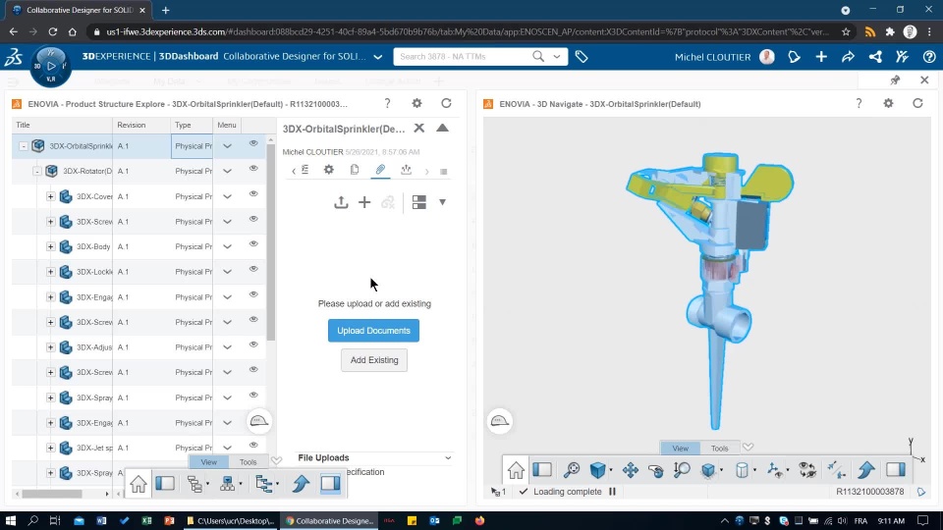This screenshot has height=530, width=943.
Task: Select View tab in structure explorer toolbar
Action: click(208, 462)
